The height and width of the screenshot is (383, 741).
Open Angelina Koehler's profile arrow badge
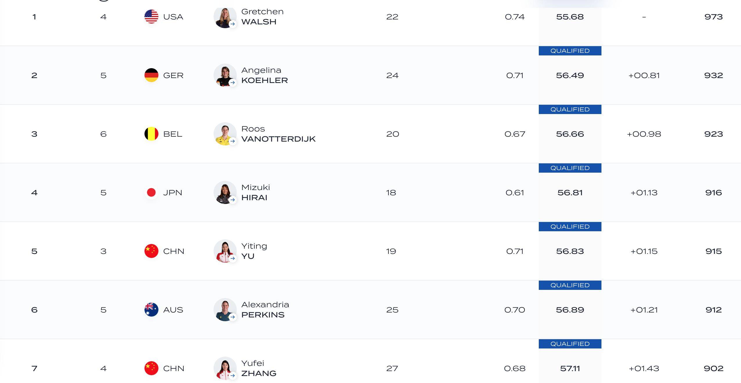232,82
